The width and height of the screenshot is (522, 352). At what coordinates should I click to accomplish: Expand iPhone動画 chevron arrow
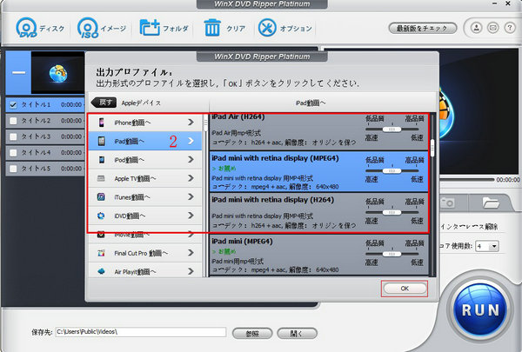point(191,123)
